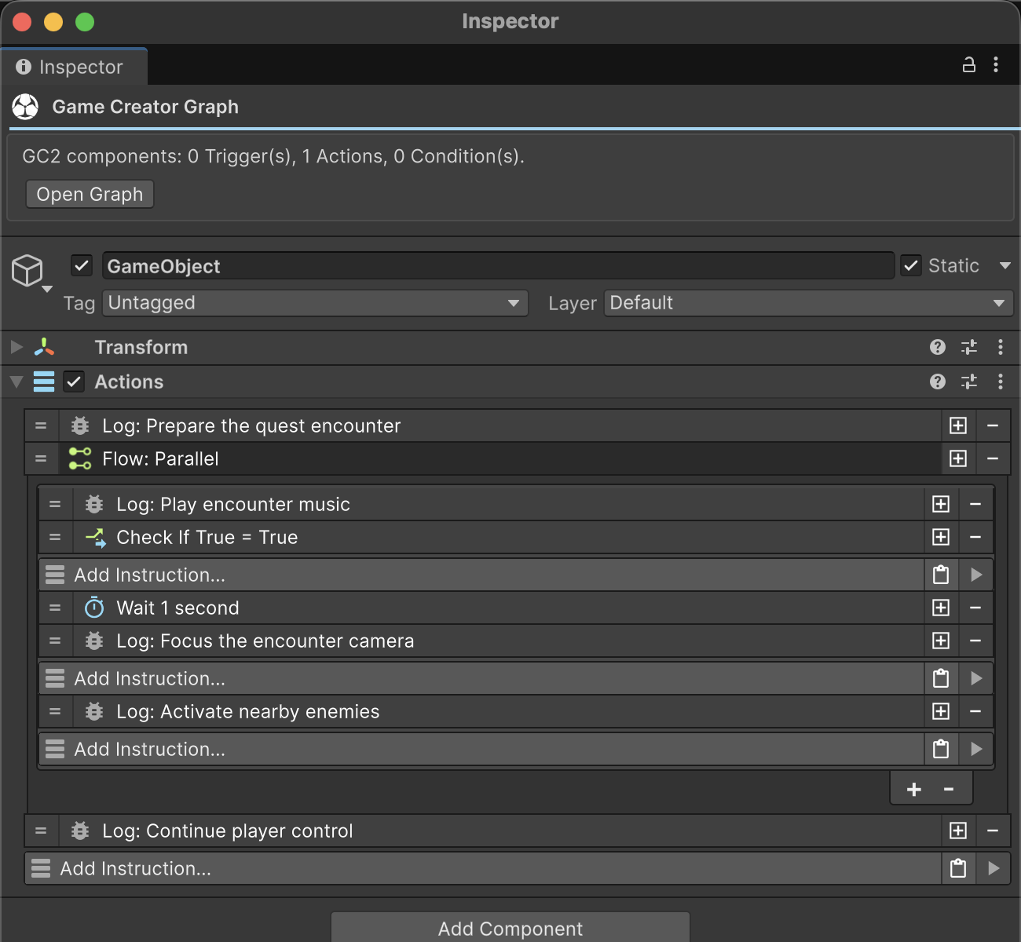Disable the Actions component checkbox
The height and width of the screenshot is (942, 1021).
pyautogui.click(x=74, y=382)
